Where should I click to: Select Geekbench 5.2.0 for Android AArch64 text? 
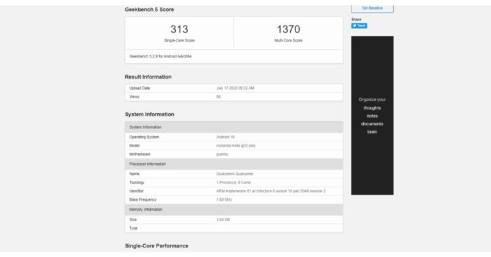pyautogui.click(x=160, y=56)
